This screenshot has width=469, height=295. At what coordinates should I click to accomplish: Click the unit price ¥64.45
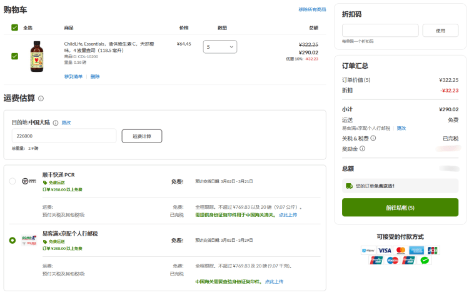[x=184, y=44]
